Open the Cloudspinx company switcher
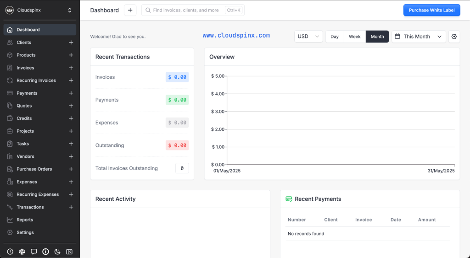Viewport: 470px width, 258px height. pyautogui.click(x=40, y=10)
